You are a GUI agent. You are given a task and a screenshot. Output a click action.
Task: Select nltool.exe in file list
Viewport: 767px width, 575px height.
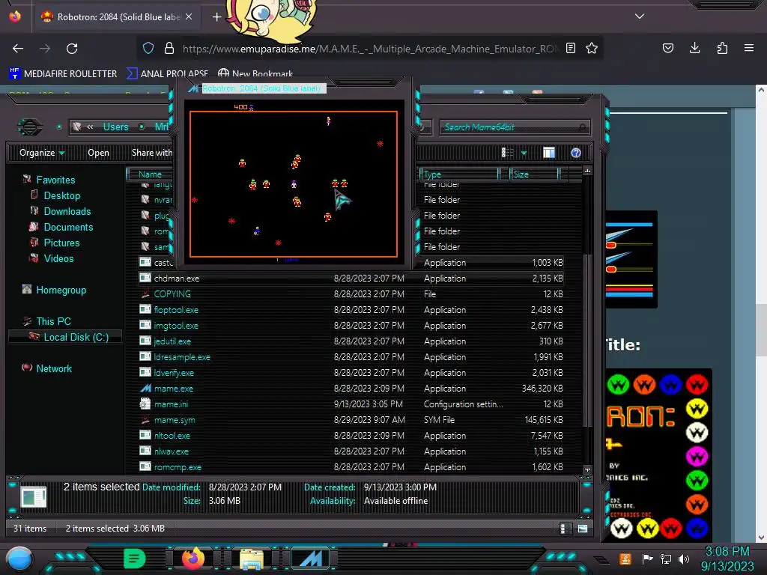tap(172, 436)
